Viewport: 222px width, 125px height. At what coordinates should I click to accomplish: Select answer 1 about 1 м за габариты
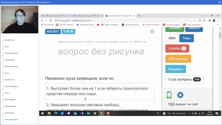pos(100,91)
